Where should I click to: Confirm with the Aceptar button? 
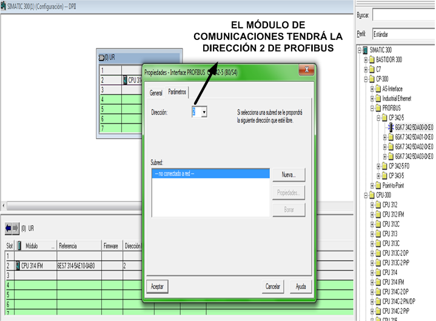[157, 286]
